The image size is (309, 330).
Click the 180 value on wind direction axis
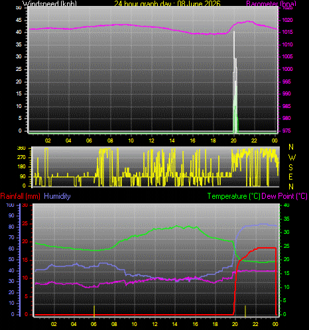click(x=21, y=167)
